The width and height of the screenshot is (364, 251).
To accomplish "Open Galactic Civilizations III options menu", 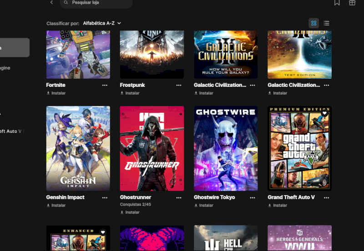I will 253,85.
